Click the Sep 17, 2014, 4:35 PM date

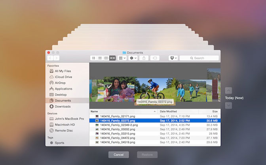click(175, 125)
